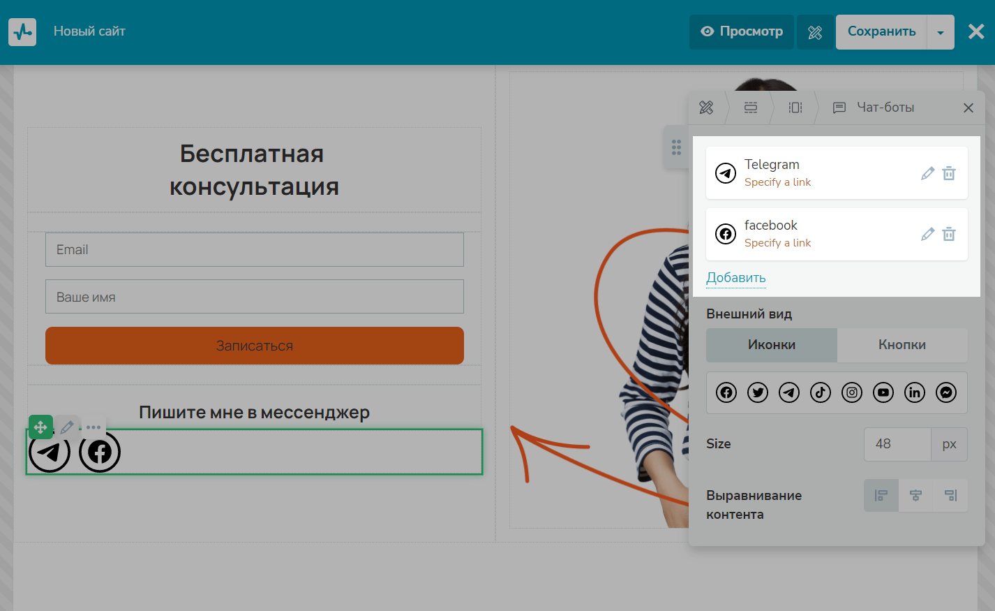
Task: Click the Пишите мне в мессенджер heading
Action: [x=254, y=412]
